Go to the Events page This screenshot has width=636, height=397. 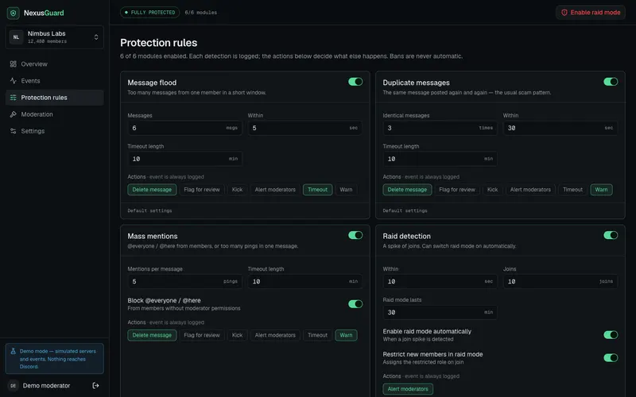(54, 81)
